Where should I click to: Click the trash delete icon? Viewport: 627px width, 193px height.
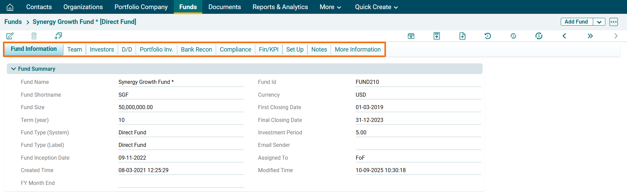coord(34,36)
